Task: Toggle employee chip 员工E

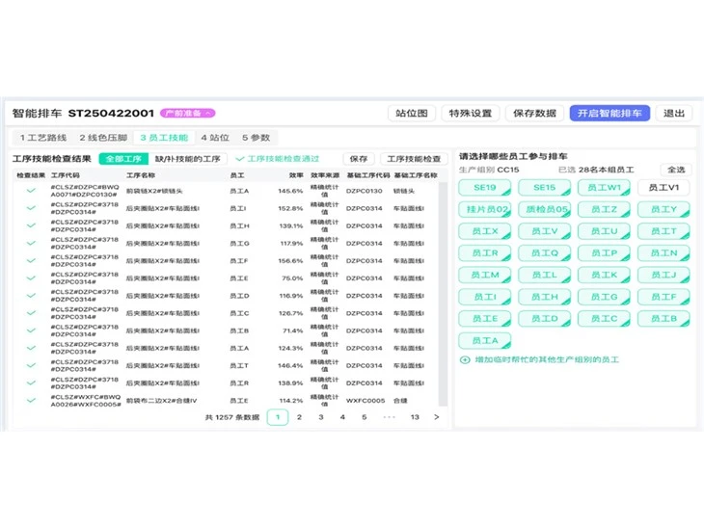Action: [x=484, y=319]
